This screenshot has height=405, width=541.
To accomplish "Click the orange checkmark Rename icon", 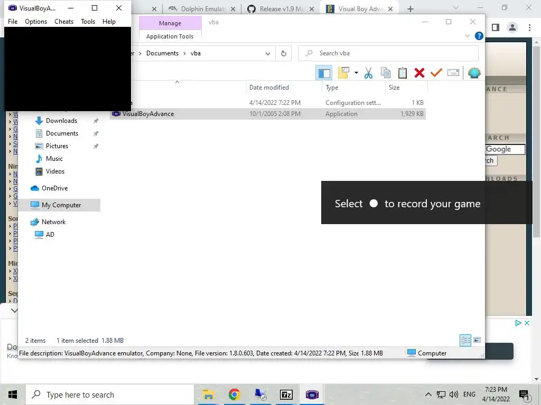I will [x=436, y=73].
